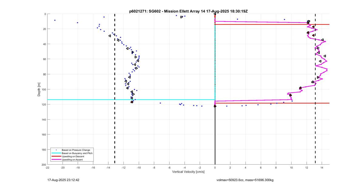Select legend entry 'Upwelling on Ascent'
The image size is (364, 185).
[72, 160]
